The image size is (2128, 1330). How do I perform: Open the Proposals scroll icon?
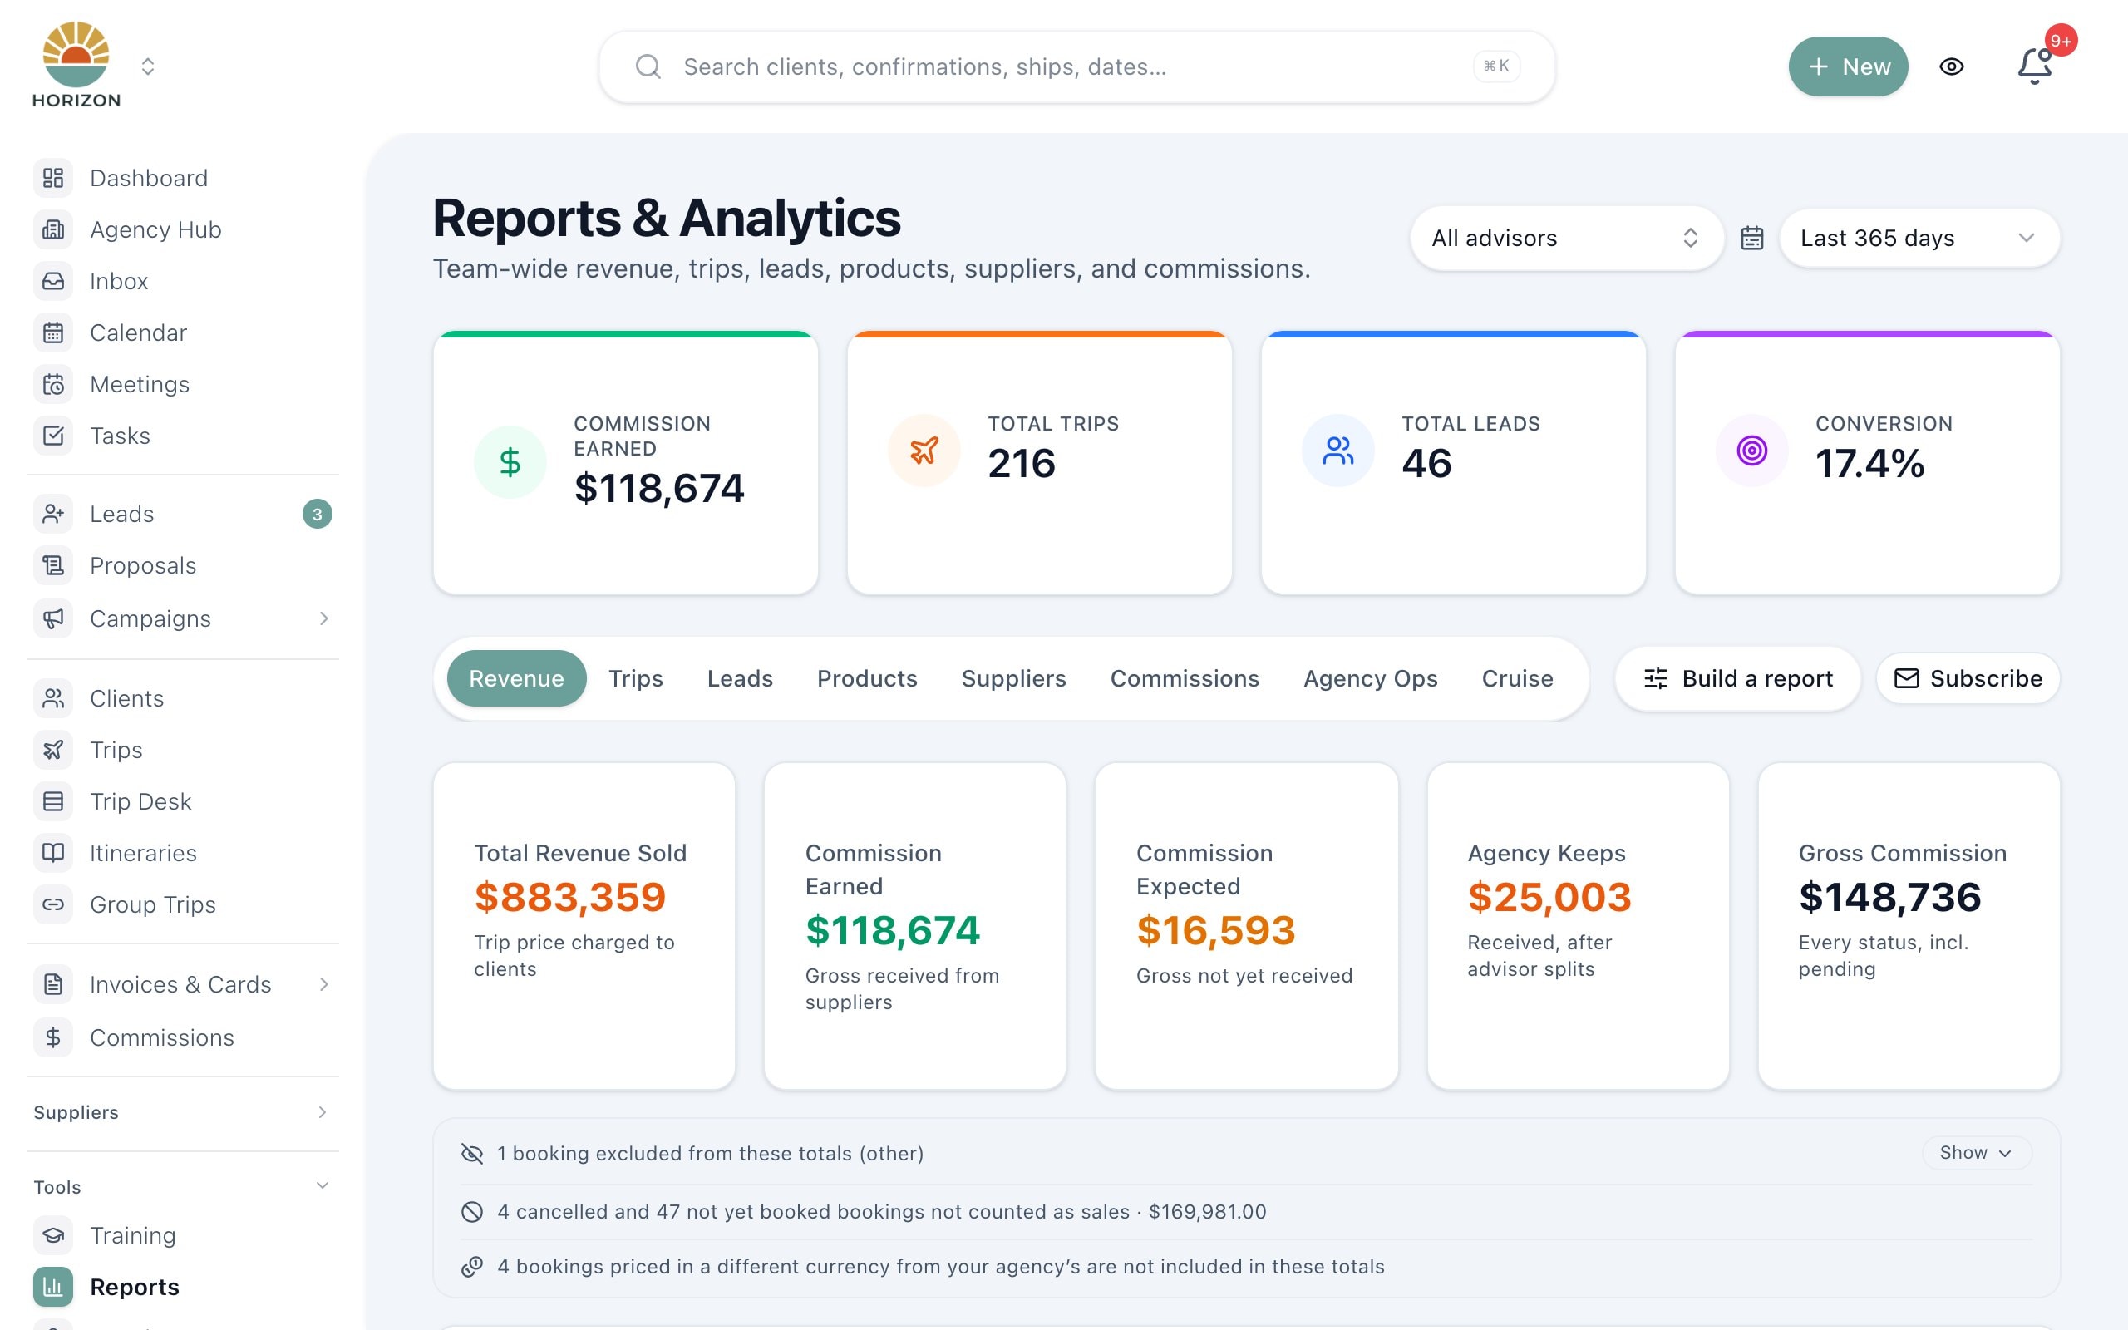52,565
